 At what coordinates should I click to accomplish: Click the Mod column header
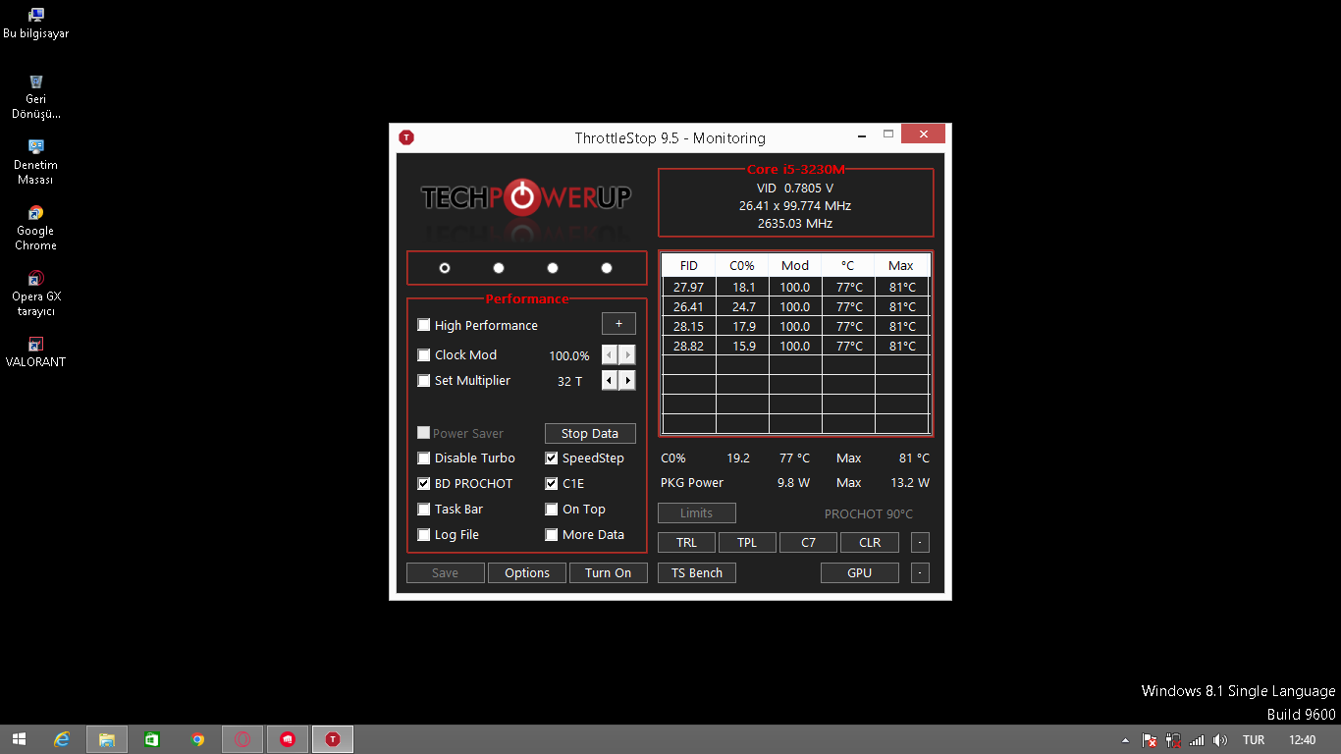(x=795, y=265)
